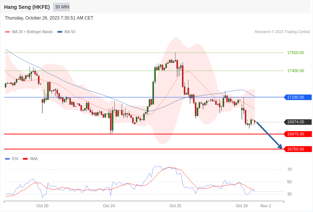Toggle the MA 20 + Bollinger Bands legend
The width and height of the screenshot is (313, 212).
[29, 32]
